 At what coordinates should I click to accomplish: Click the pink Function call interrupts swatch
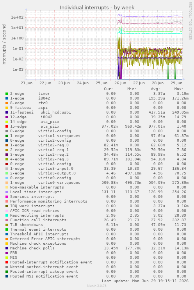(x=7, y=220)
